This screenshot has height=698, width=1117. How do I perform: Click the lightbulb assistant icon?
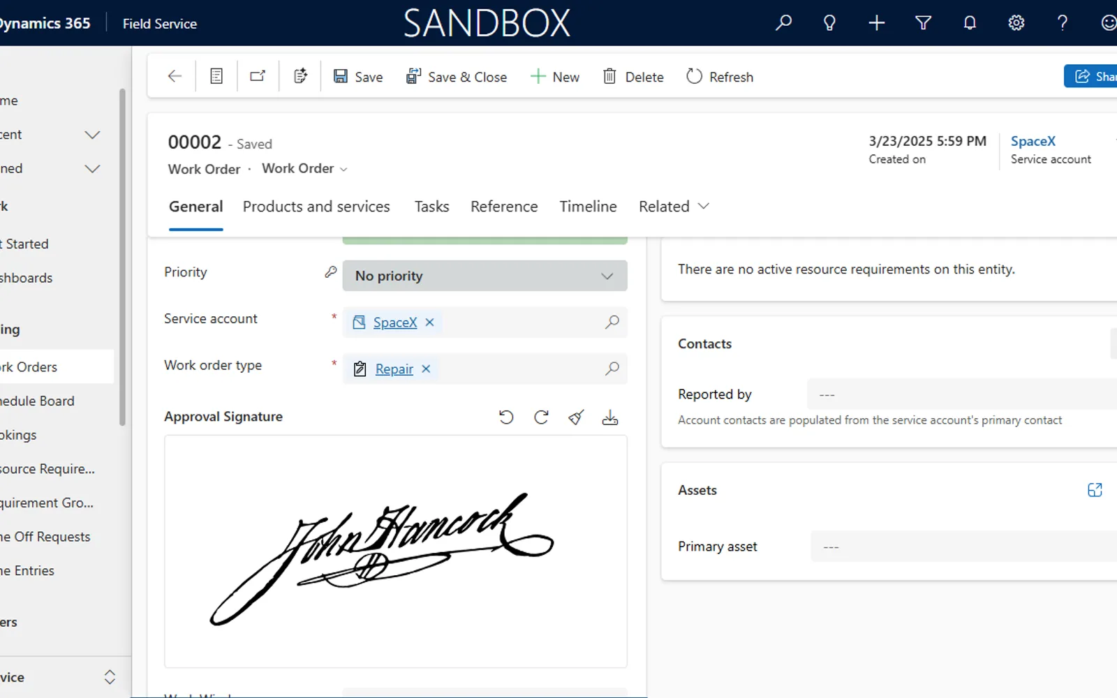coord(829,23)
